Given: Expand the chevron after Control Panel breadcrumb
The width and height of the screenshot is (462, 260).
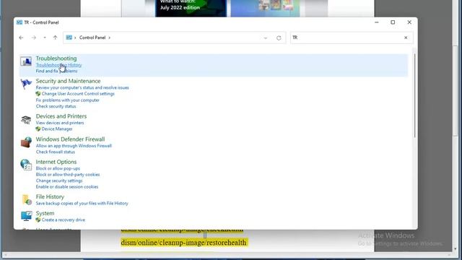Looking at the screenshot, I should click(109, 38).
